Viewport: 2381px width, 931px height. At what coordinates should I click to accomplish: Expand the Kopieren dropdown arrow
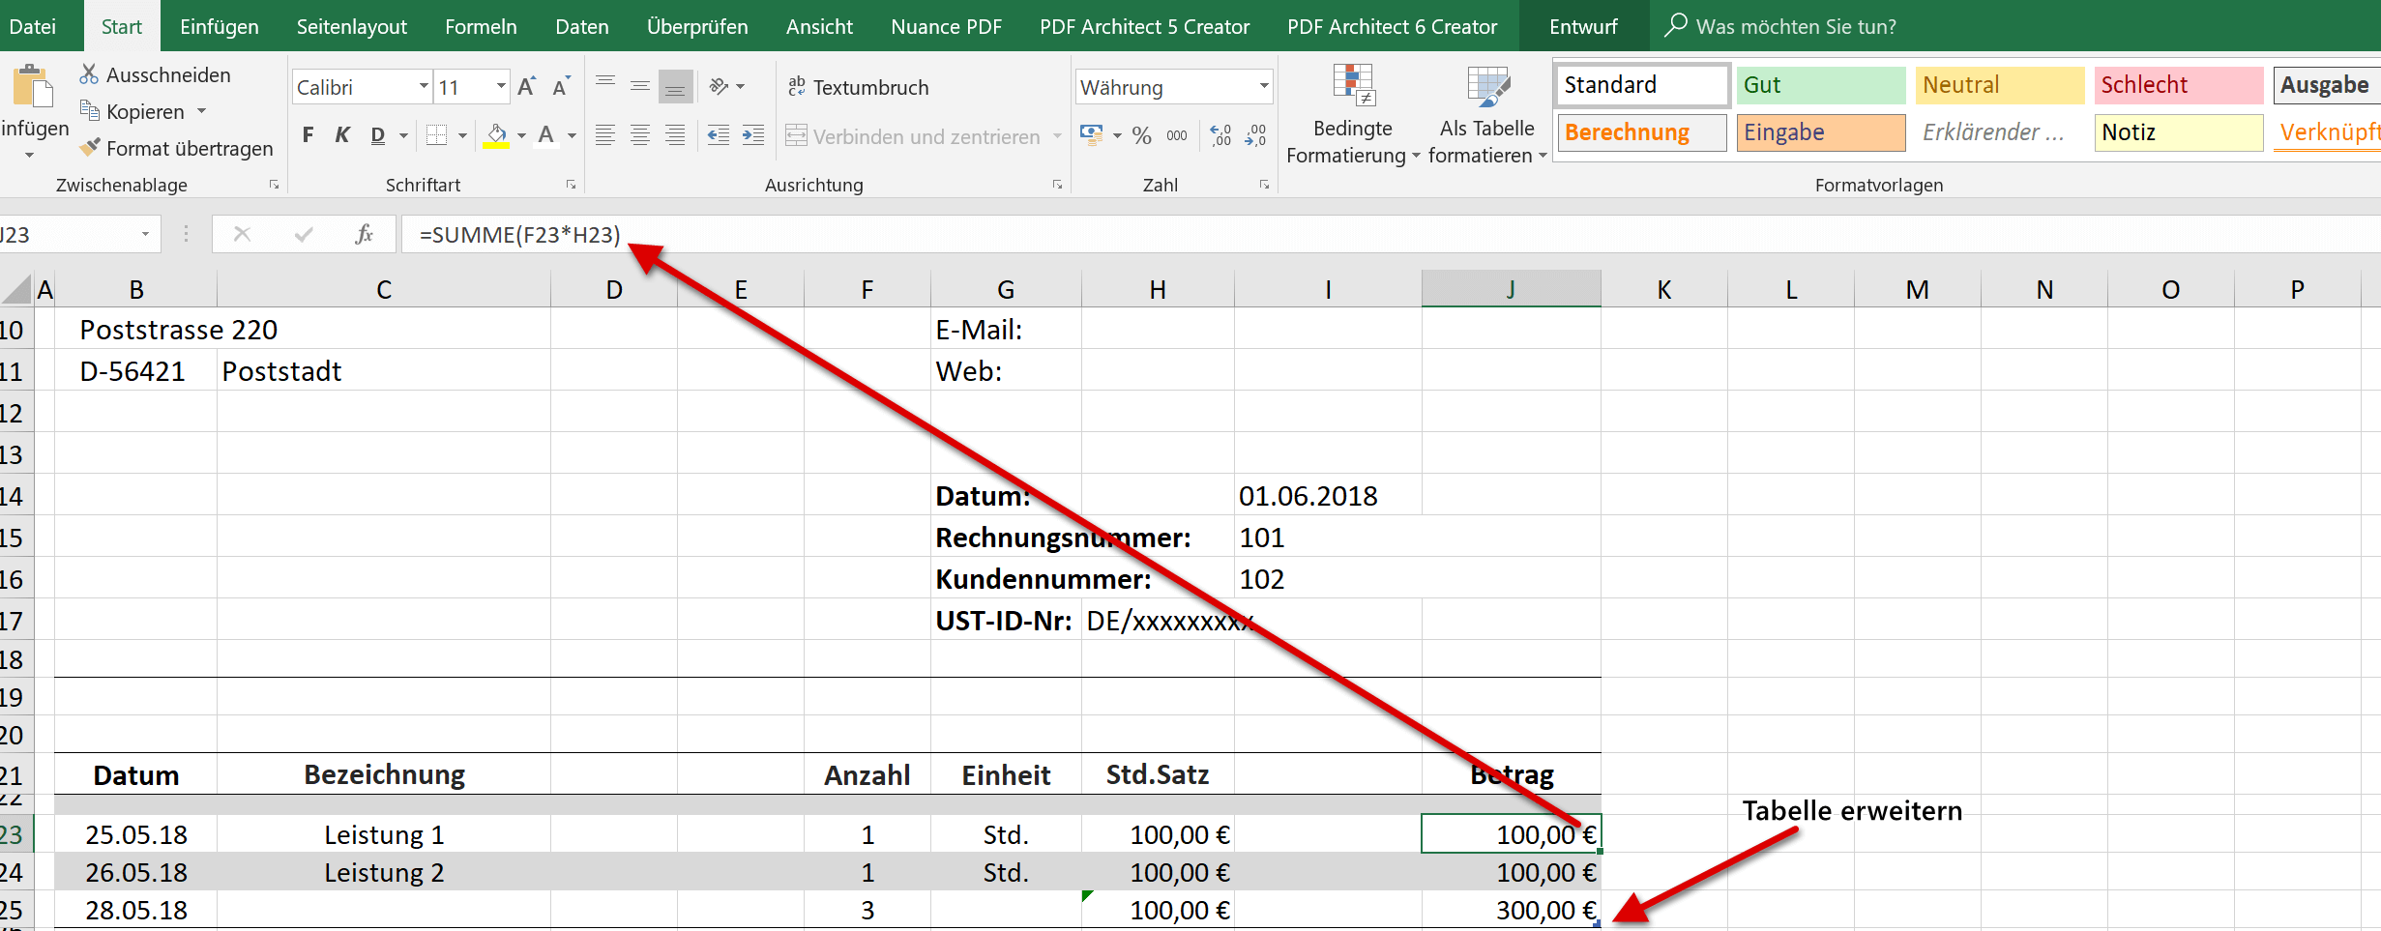(201, 111)
